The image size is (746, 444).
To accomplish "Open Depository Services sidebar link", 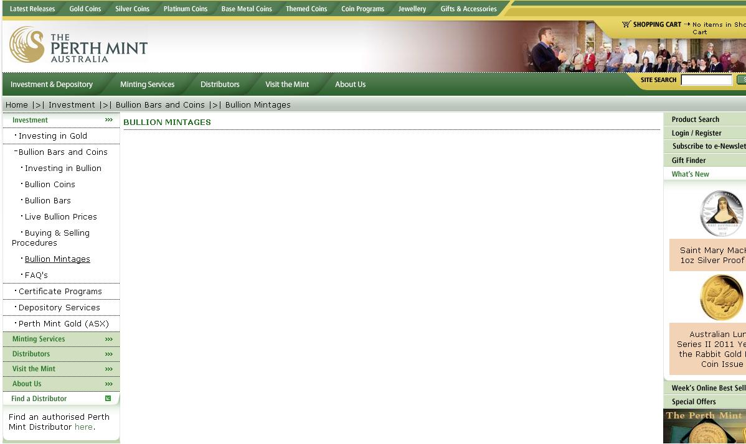I will [60, 307].
